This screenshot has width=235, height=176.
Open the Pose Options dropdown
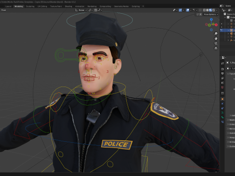(x=211, y=14)
